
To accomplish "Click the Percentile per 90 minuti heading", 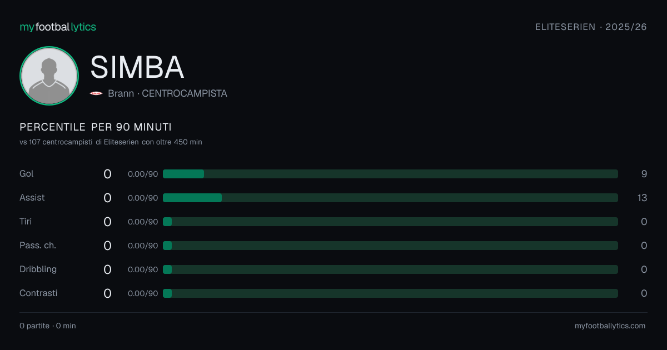I will [96, 127].
